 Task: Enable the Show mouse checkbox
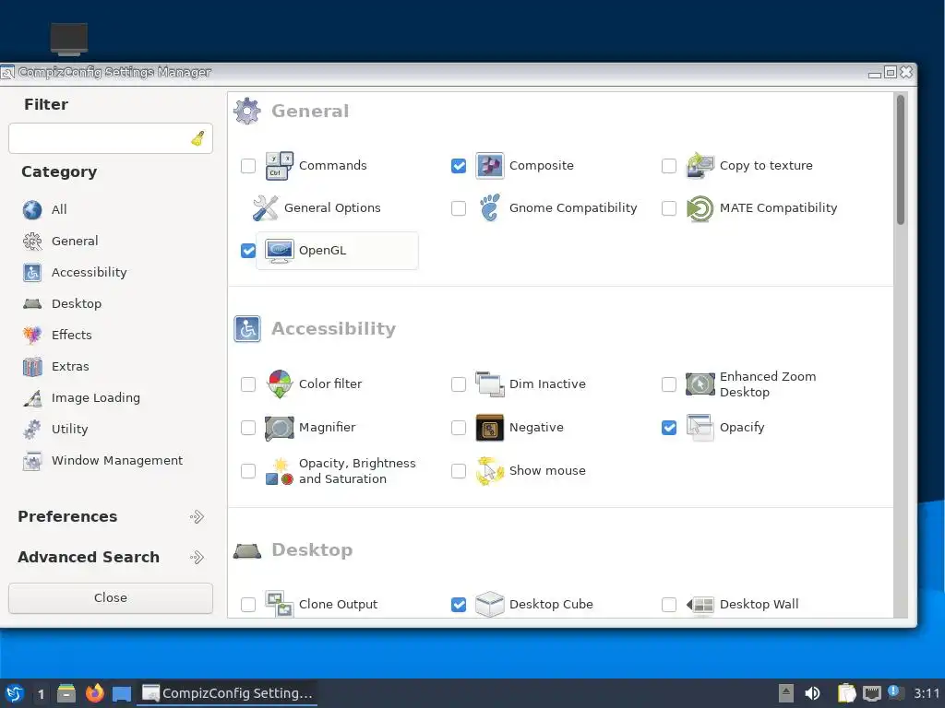tap(459, 471)
